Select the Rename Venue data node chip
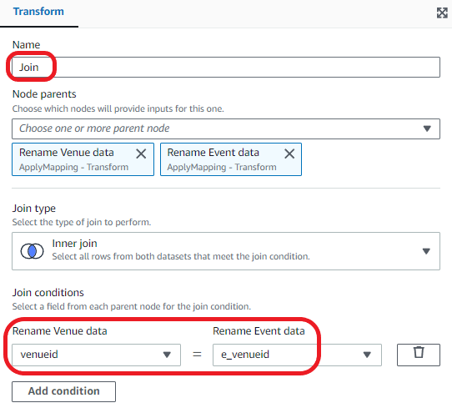The image size is (452, 413). (x=83, y=159)
